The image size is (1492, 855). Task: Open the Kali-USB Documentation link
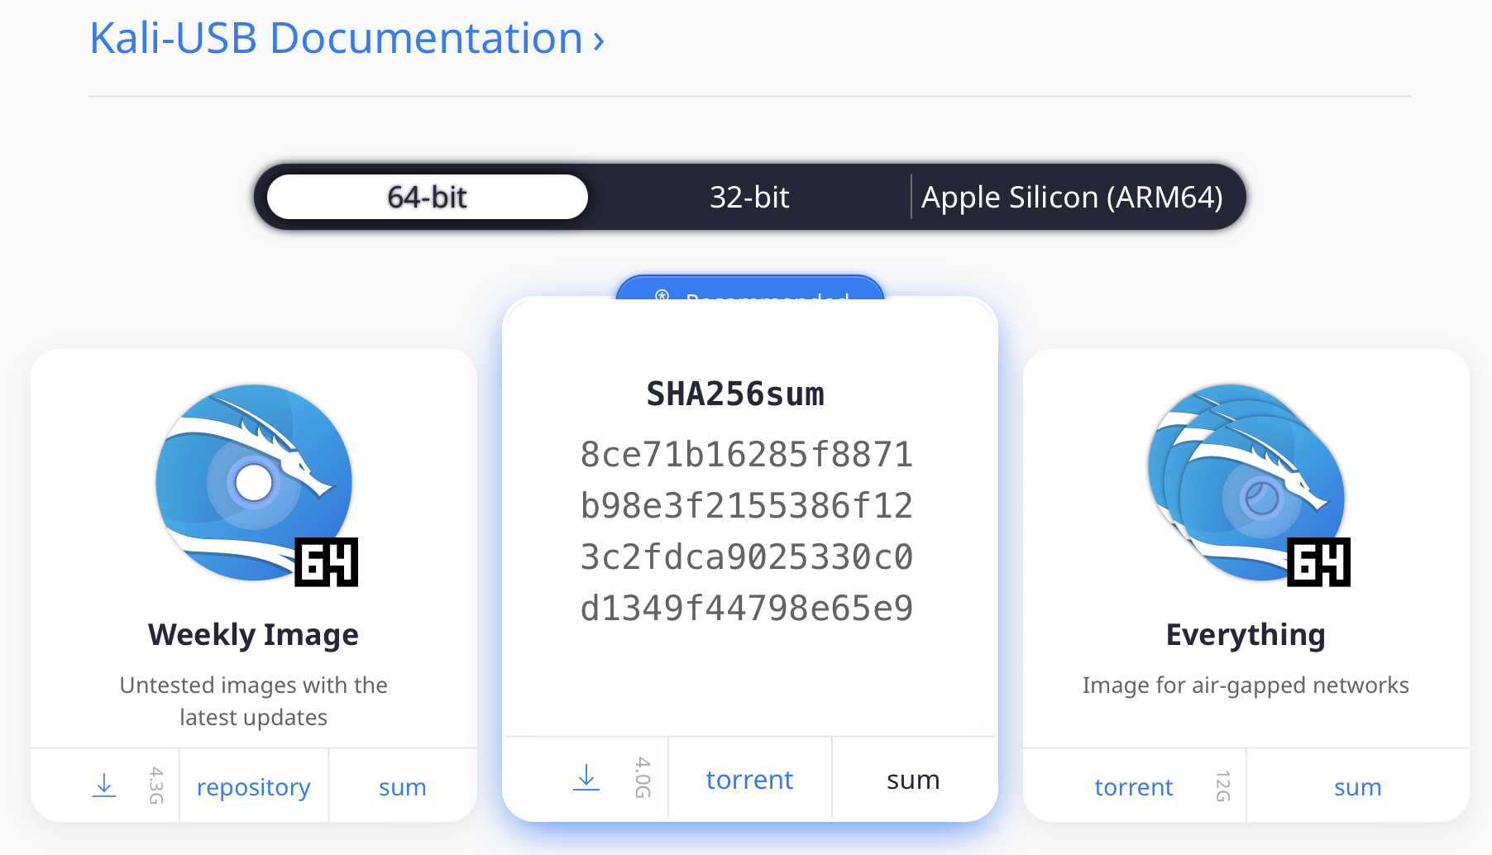pos(336,38)
